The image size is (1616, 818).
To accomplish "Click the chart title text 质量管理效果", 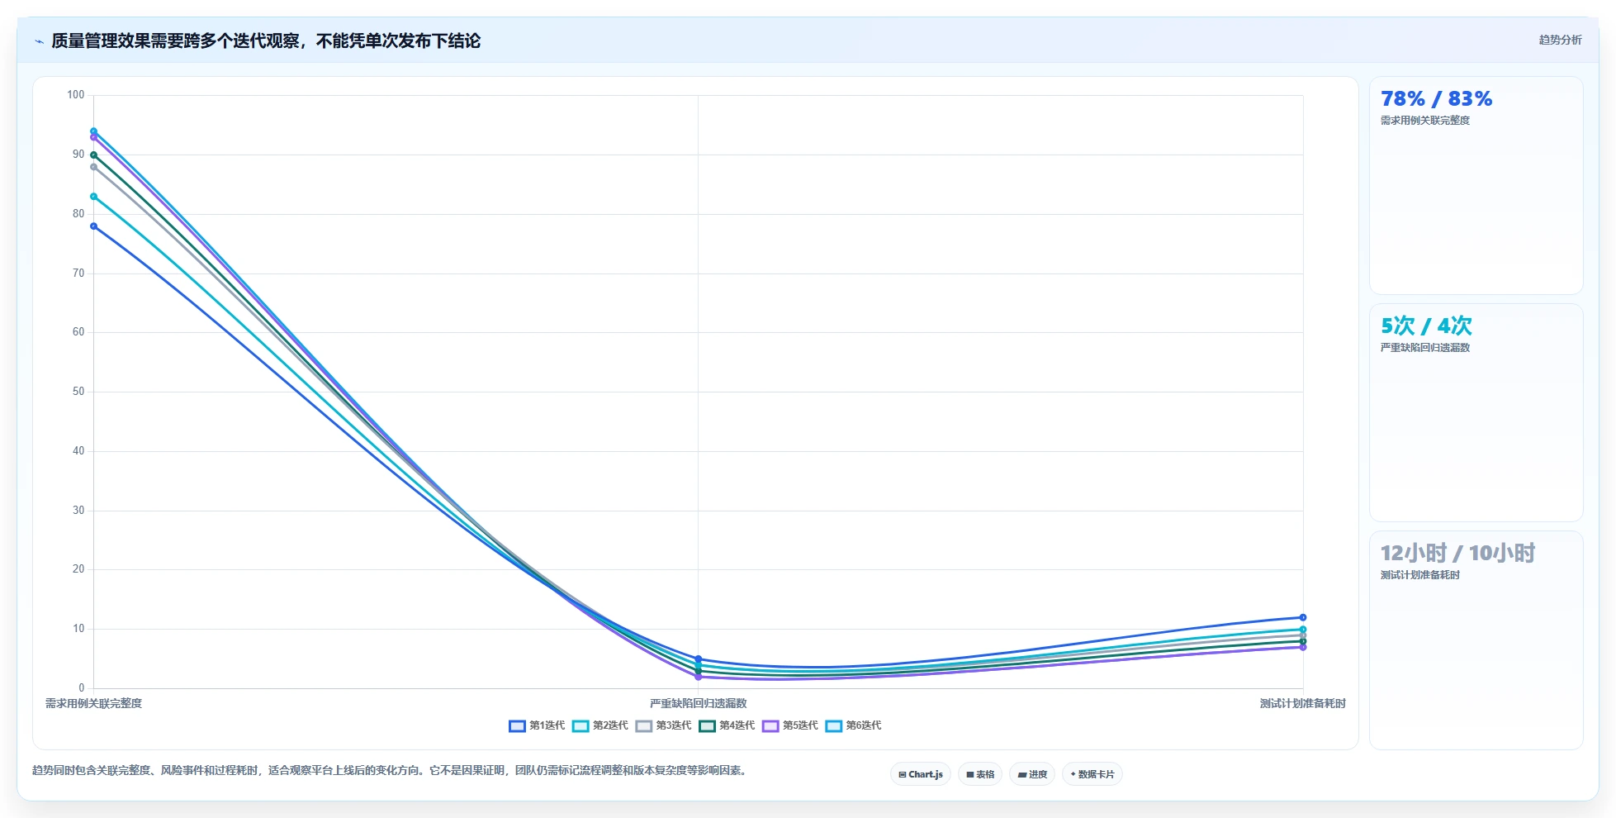I will (x=101, y=40).
